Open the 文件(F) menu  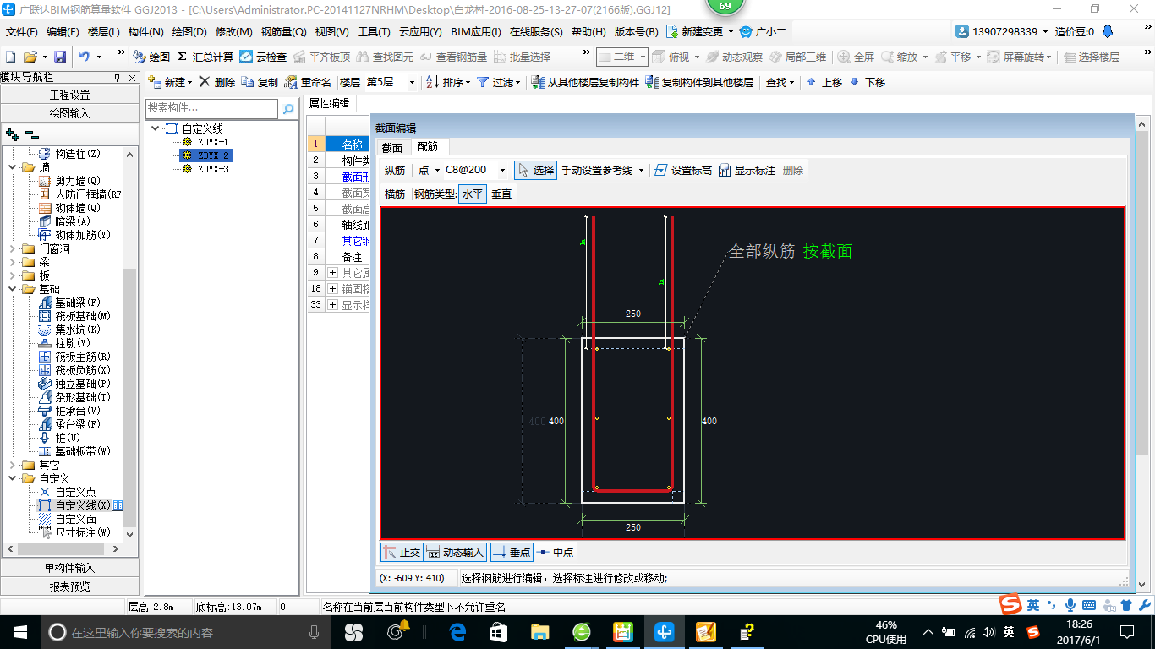[22, 31]
